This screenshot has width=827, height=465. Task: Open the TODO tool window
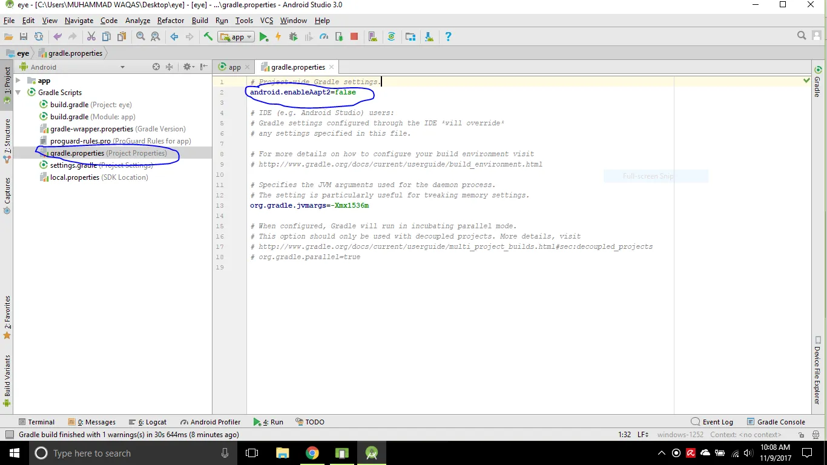click(310, 422)
